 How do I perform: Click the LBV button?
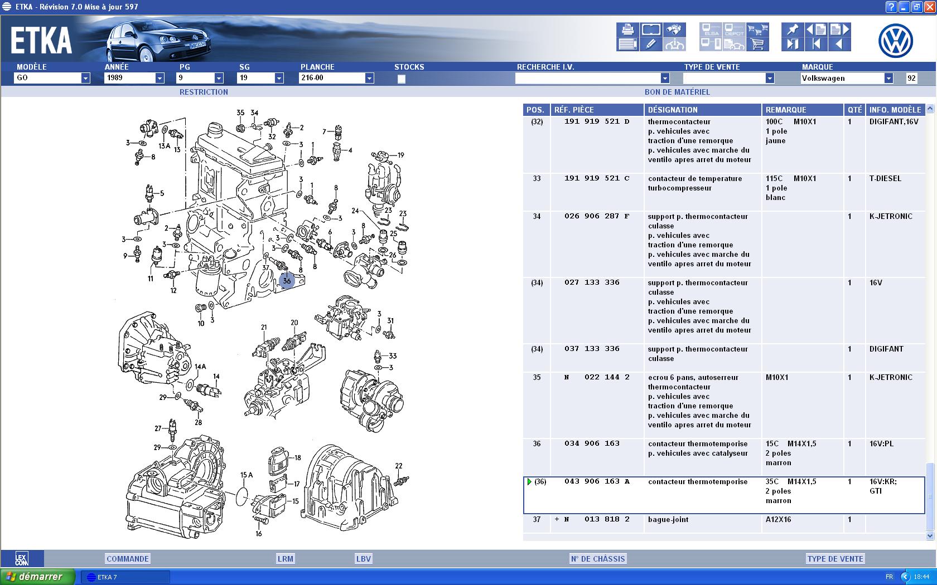tap(364, 559)
